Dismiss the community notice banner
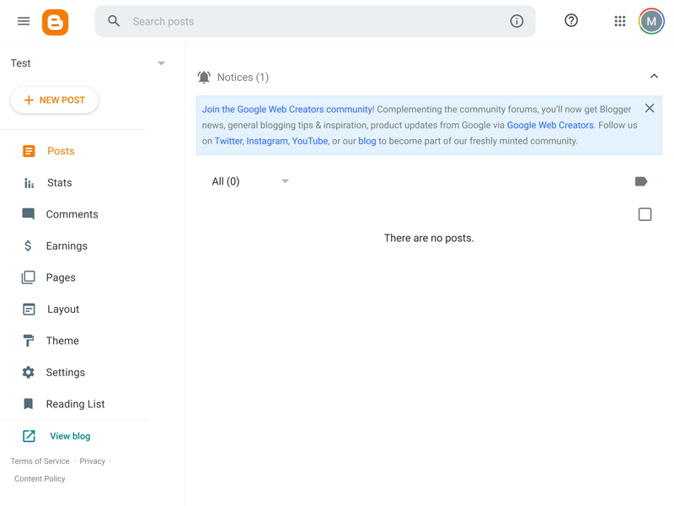The image size is (674, 506). 650,109
